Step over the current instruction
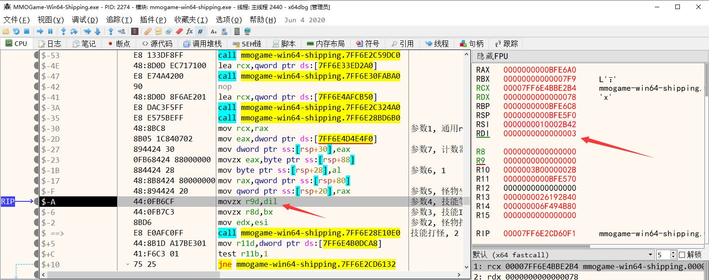This screenshot has width=709, height=280. click(74, 31)
